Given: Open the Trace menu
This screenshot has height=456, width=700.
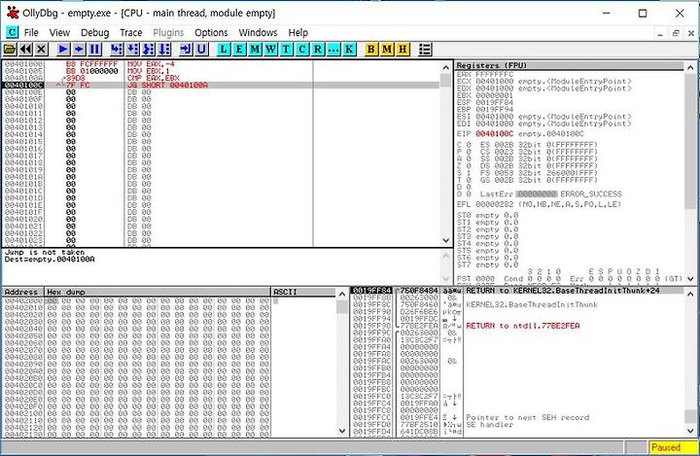Looking at the screenshot, I should (x=131, y=33).
